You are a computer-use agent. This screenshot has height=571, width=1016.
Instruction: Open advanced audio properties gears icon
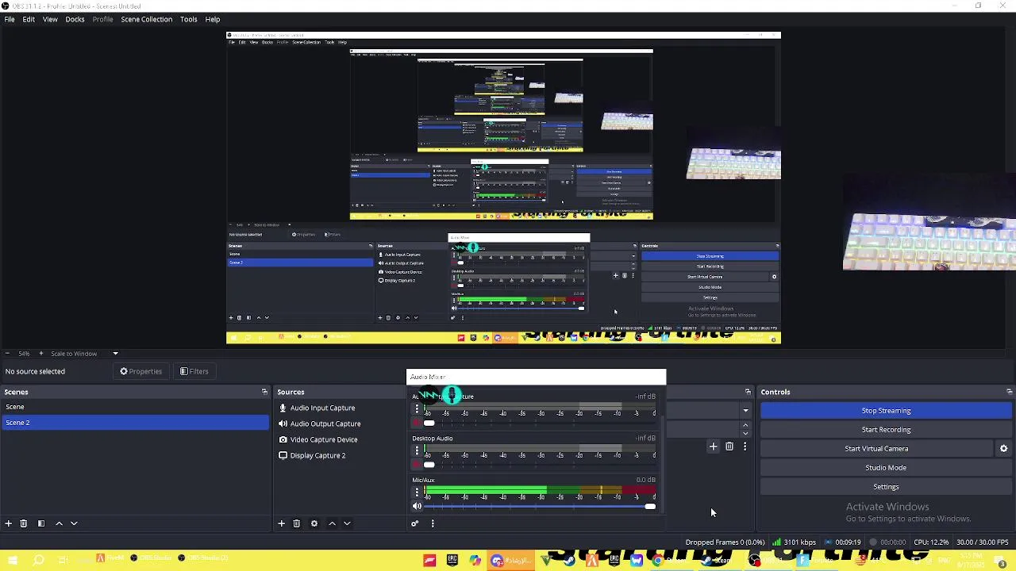pos(414,523)
